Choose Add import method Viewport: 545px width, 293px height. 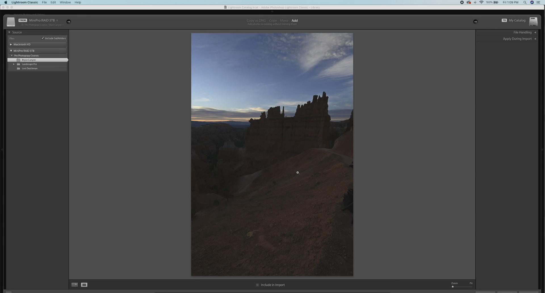point(295,20)
